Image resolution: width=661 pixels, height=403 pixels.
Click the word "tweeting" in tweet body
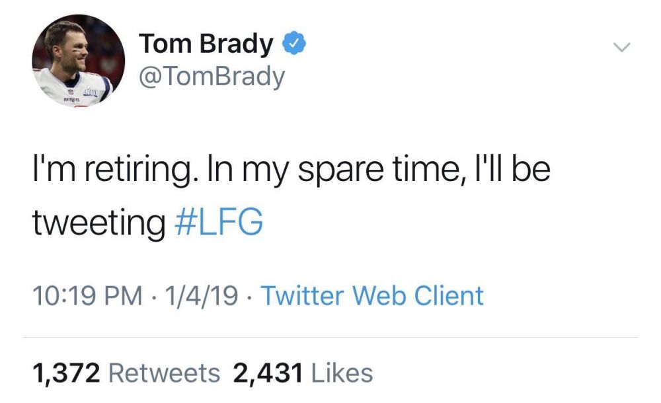point(99,223)
